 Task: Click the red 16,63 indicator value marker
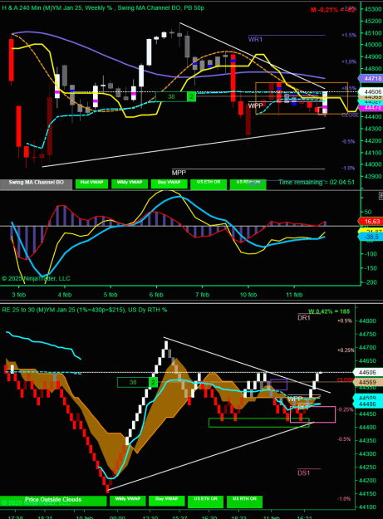point(371,221)
